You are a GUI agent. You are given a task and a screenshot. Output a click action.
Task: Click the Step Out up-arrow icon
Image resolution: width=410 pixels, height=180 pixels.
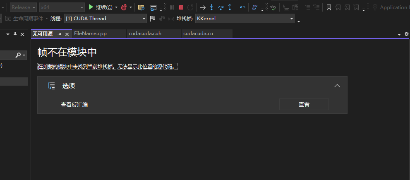[x=230, y=7]
